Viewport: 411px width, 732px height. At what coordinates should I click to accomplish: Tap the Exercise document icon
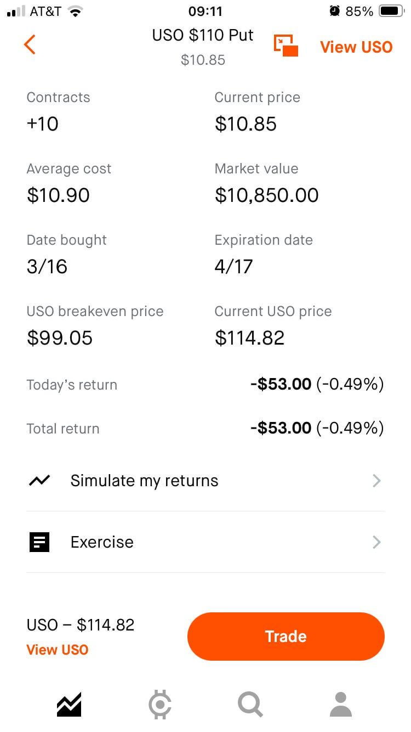[x=39, y=542]
